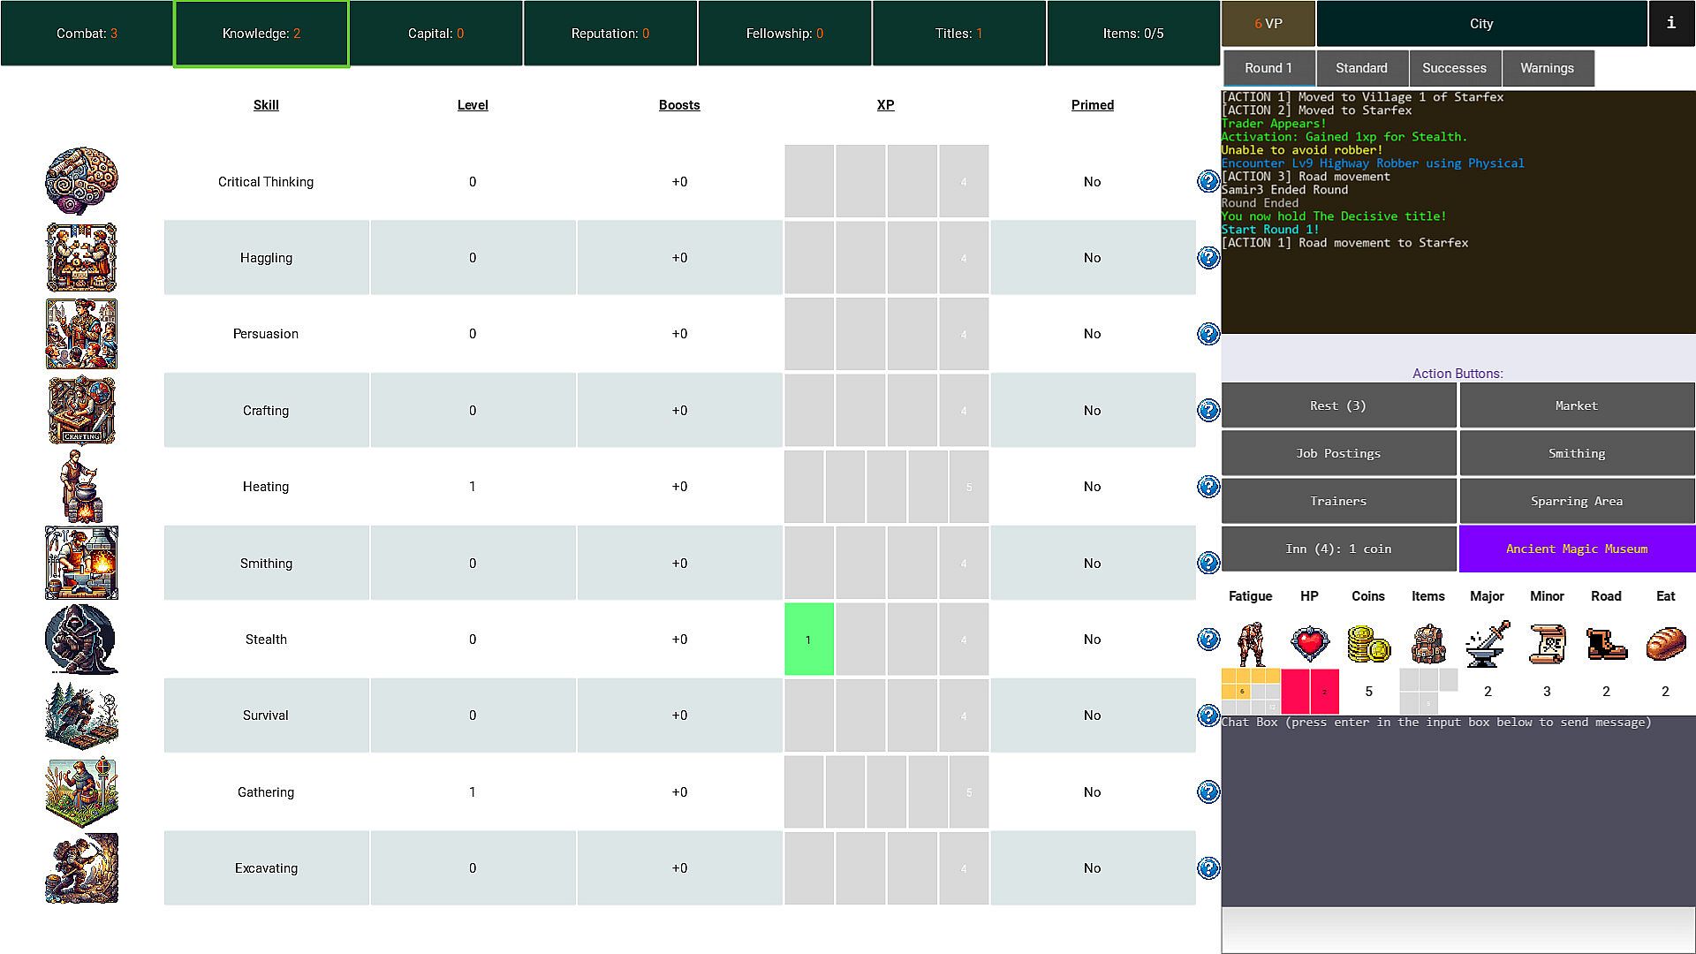Open the Combat stats tab

pos(87,34)
